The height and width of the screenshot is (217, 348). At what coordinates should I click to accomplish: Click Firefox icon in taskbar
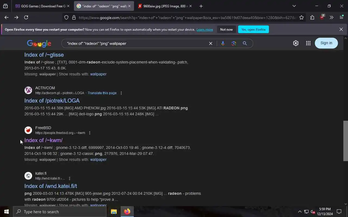click(x=127, y=212)
